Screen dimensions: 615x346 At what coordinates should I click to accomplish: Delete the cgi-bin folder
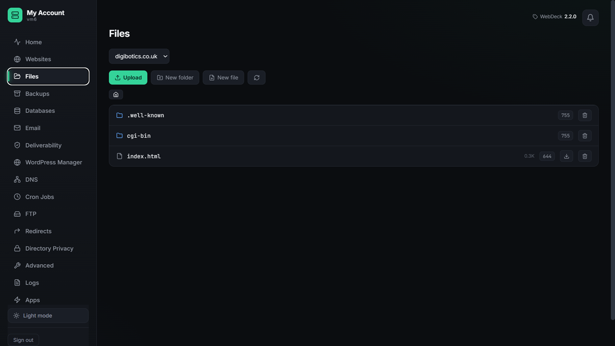585,136
